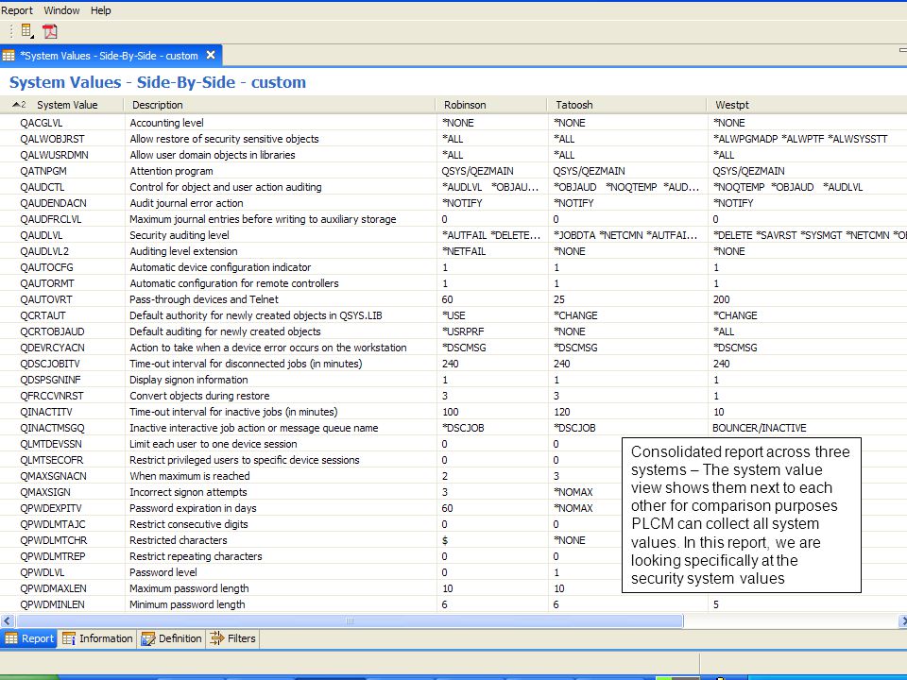The width and height of the screenshot is (907, 680).
Task: Click Westpt value 200 for QAUTOVRT
Action: click(721, 299)
